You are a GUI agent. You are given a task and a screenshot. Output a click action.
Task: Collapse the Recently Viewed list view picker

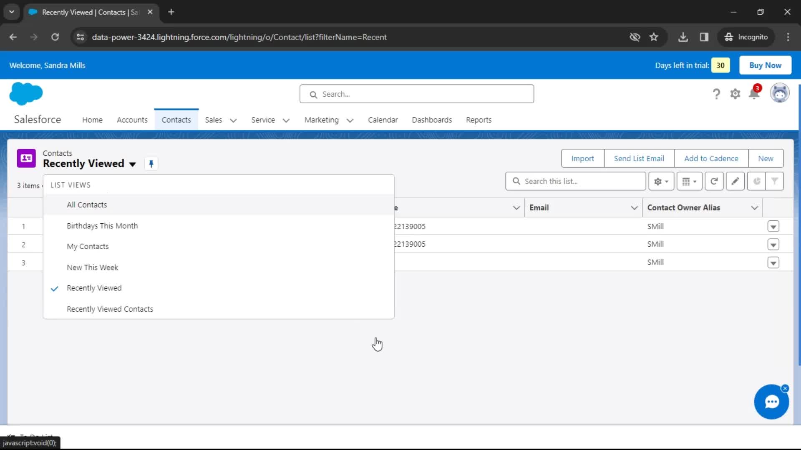(x=132, y=164)
